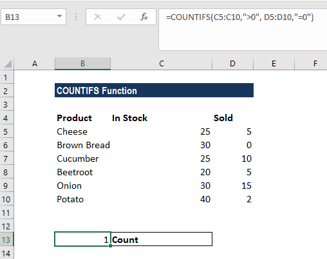This screenshot has width=327, height=259.
Task: Select the Brown Bread cell
Action: (82, 145)
